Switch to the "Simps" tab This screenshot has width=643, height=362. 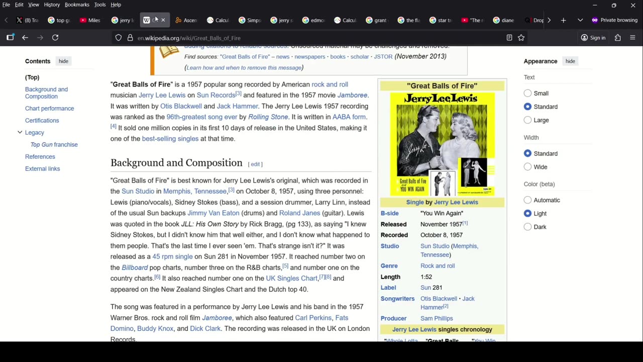pyautogui.click(x=250, y=20)
